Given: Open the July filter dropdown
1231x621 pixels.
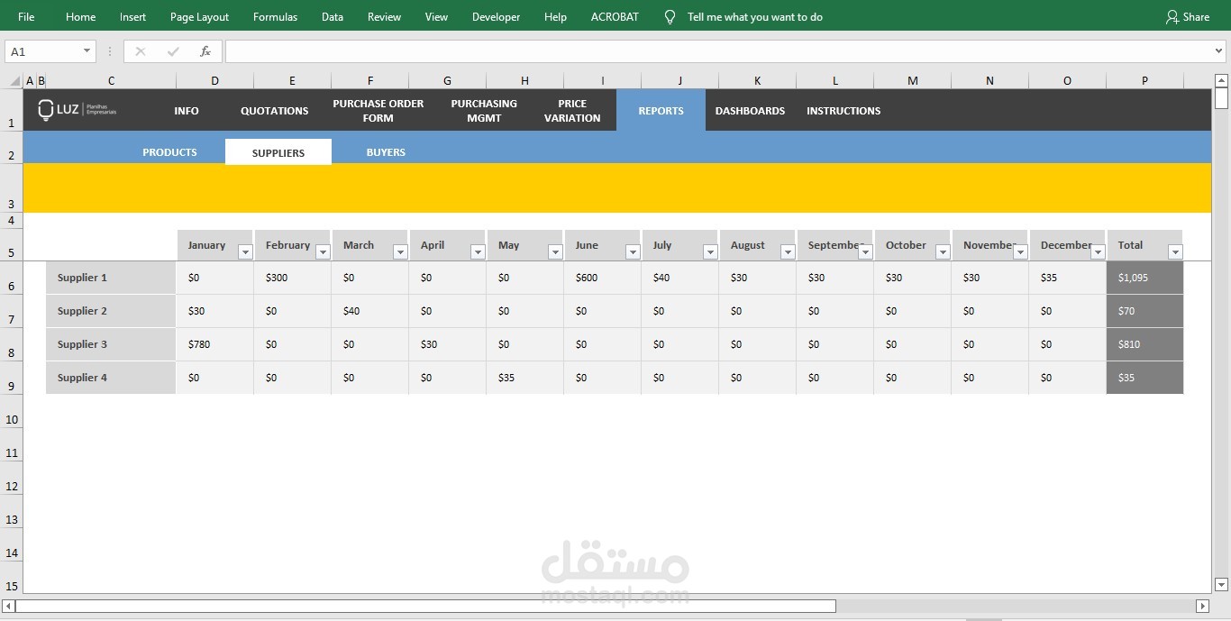Looking at the screenshot, I should pos(710,252).
